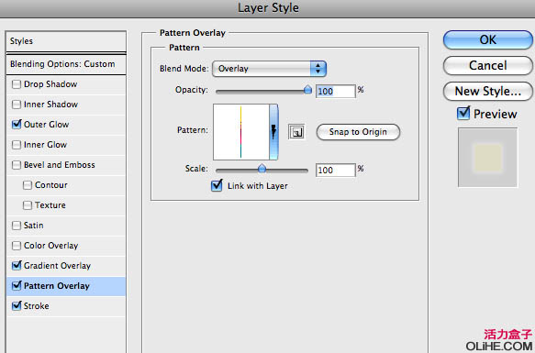Open the Stroke settings
This screenshot has width=535, height=353.
click(x=36, y=306)
